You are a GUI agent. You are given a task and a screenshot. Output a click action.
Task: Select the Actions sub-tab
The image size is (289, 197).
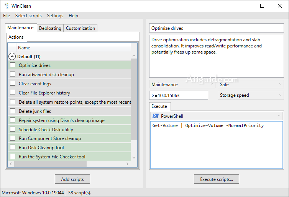(x=16, y=37)
